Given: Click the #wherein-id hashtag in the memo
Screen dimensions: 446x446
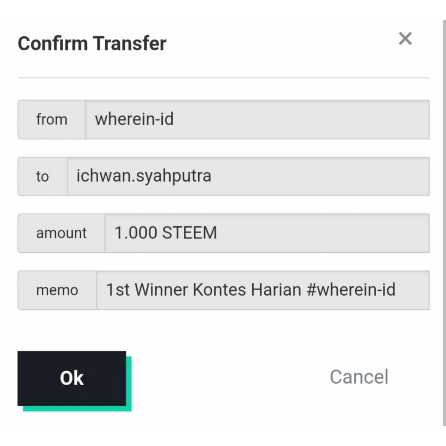Looking at the screenshot, I should pos(351,290).
